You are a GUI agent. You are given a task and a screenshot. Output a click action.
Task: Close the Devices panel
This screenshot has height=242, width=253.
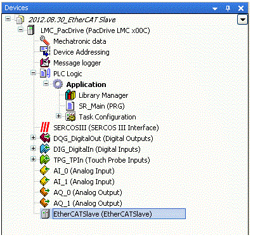(241, 8)
